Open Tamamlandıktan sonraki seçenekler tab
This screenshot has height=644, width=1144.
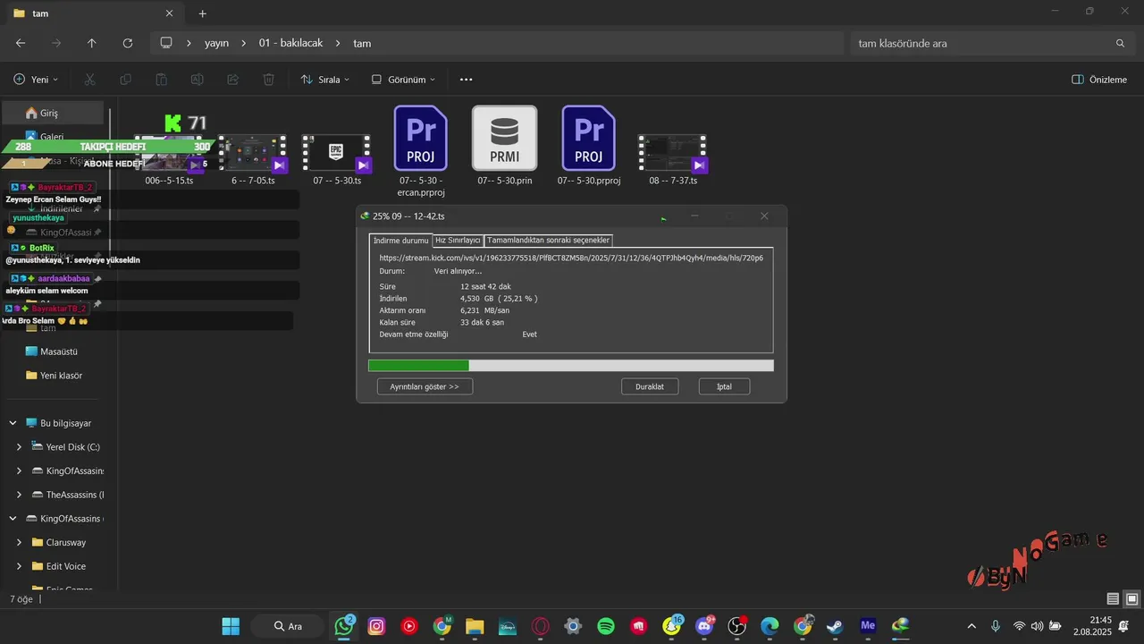[x=549, y=241]
